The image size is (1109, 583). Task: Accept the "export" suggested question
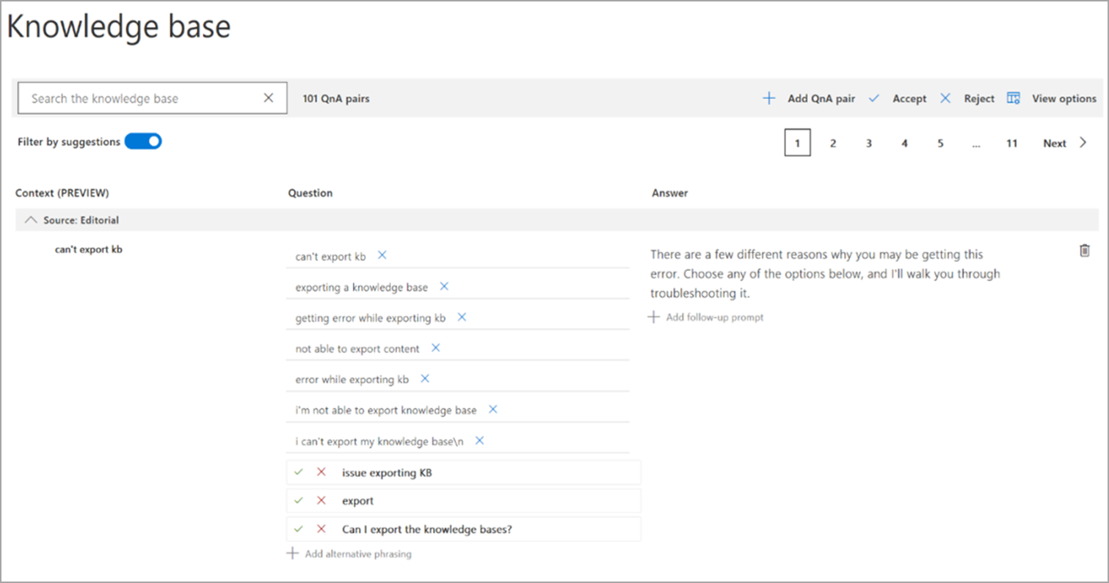pyautogui.click(x=298, y=500)
